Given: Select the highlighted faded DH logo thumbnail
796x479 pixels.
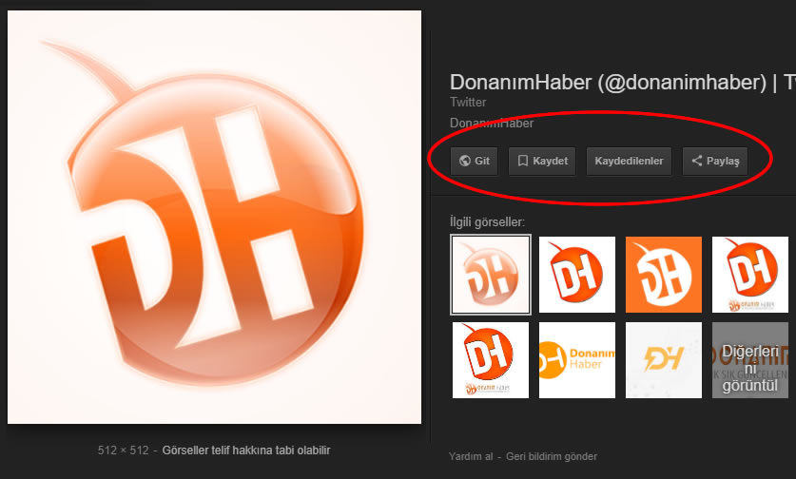Looking at the screenshot, I should coord(491,275).
